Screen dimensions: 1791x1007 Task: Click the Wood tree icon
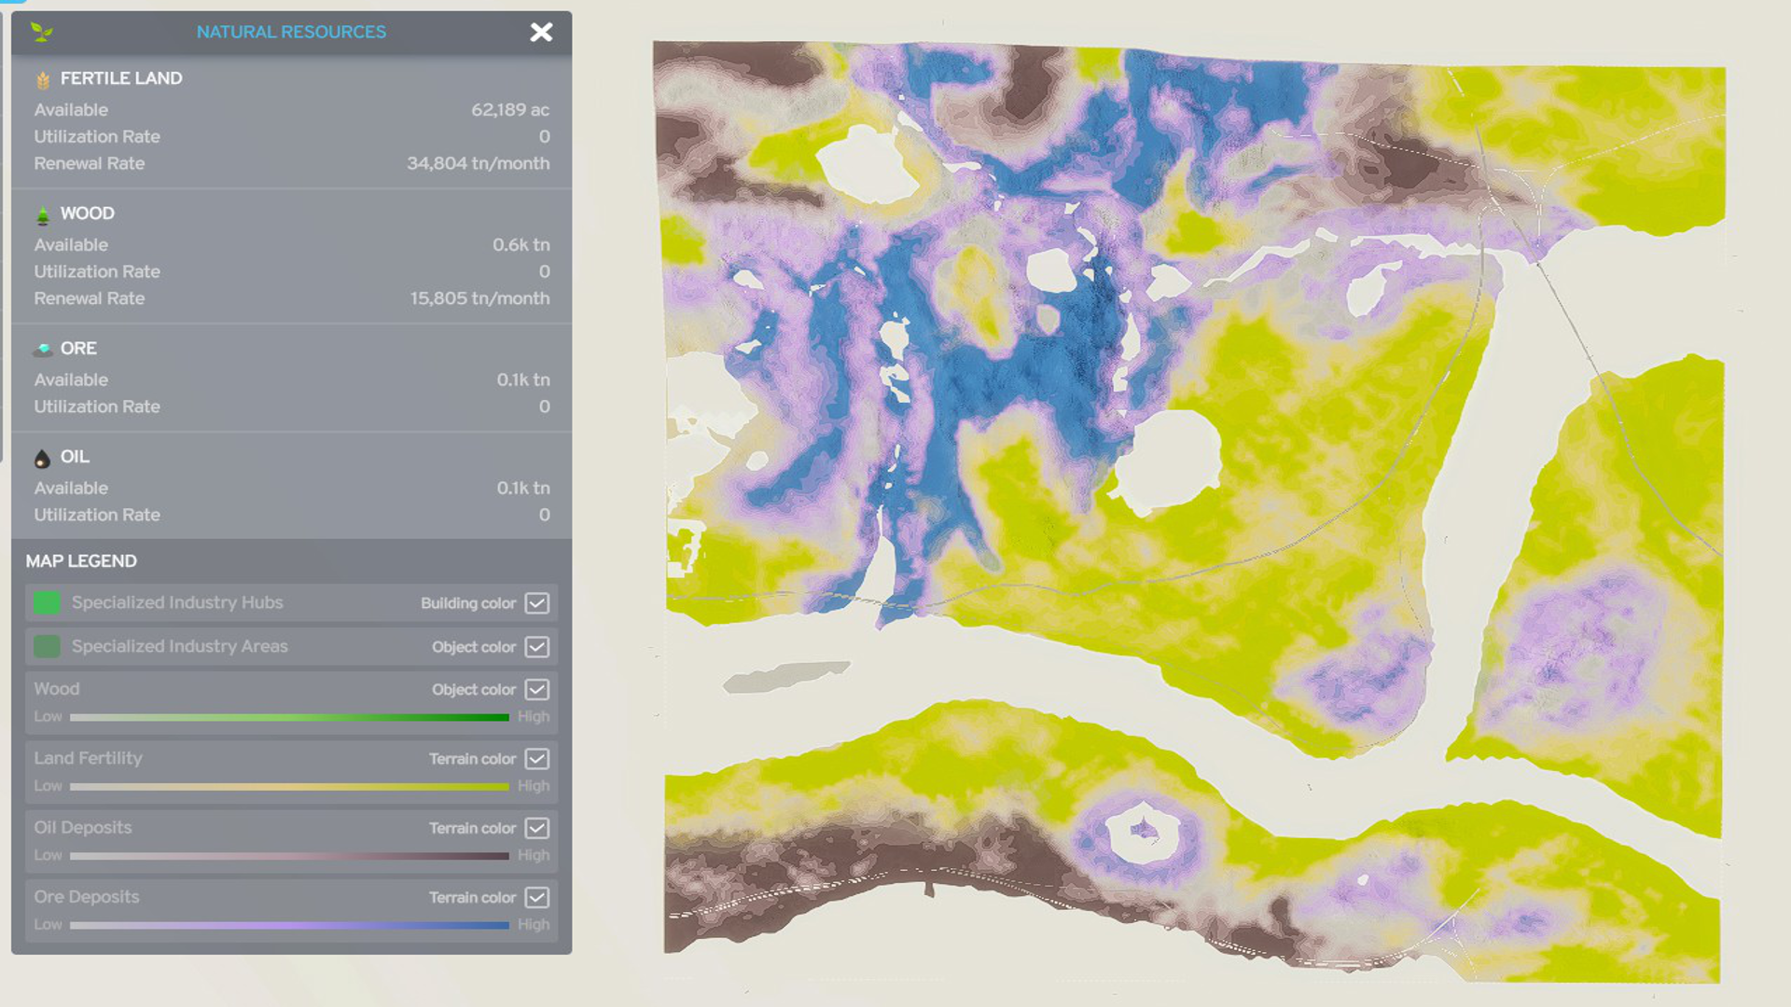pyautogui.click(x=41, y=213)
